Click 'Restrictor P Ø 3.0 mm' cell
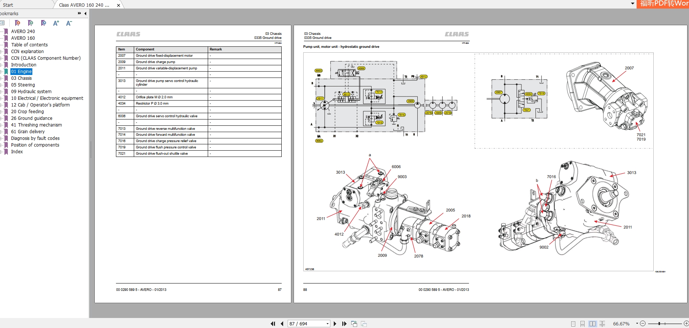This screenshot has width=689, height=328. point(171,104)
